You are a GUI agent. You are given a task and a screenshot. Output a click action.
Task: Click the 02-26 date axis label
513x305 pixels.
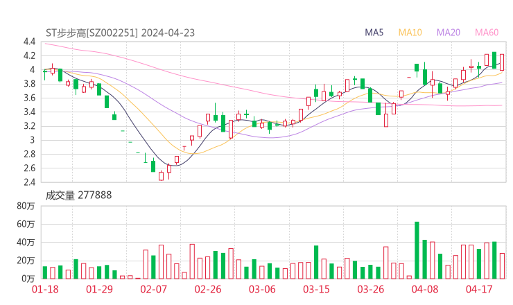pyautogui.click(x=208, y=289)
